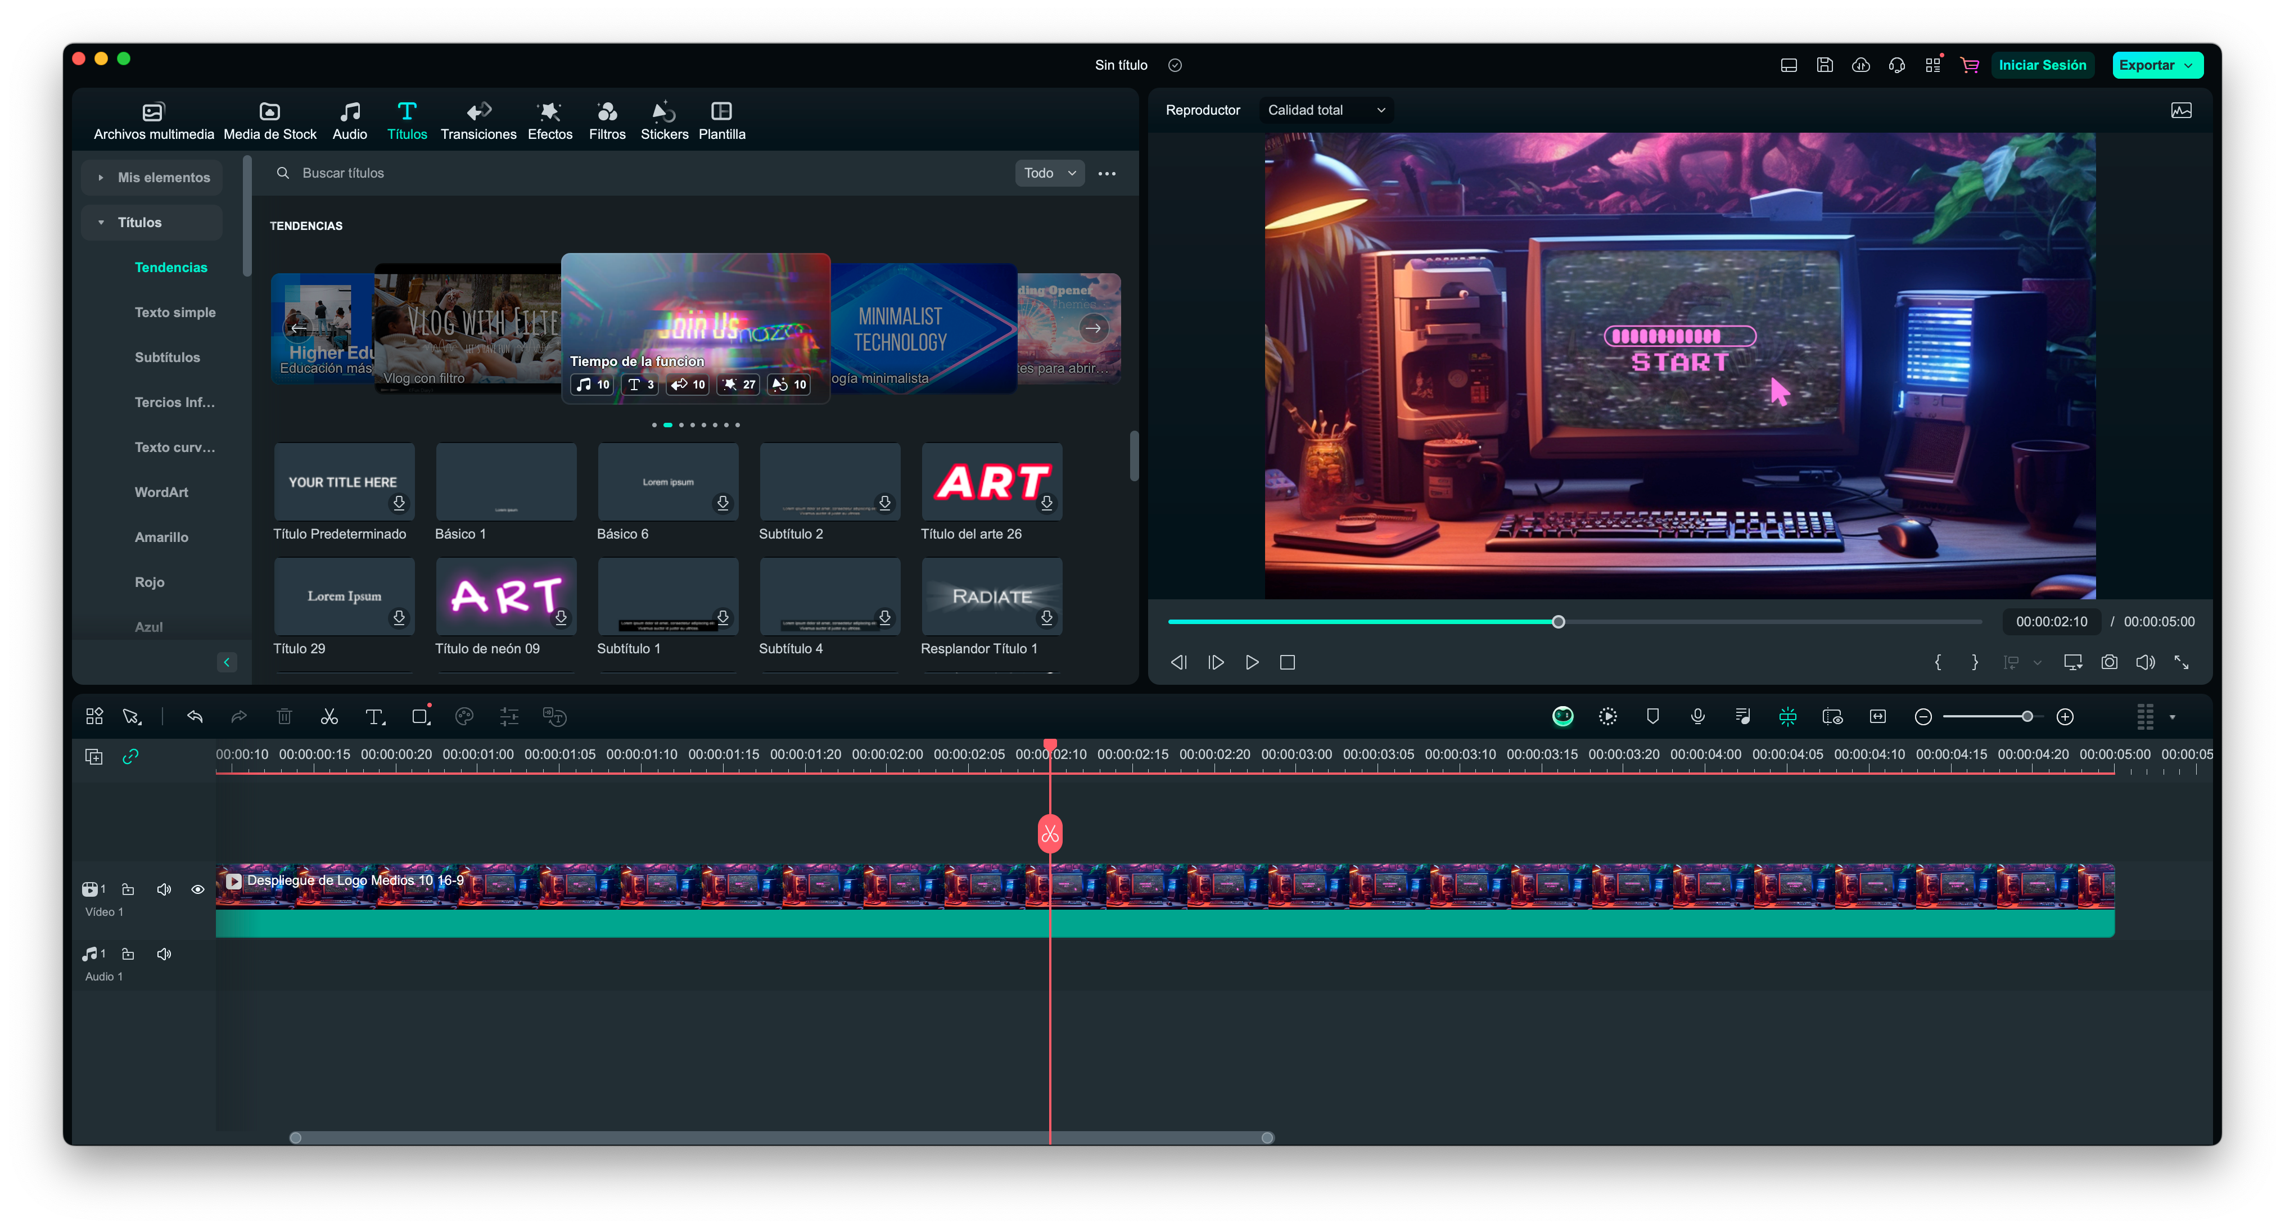Open the Calidad total quality dropdown
The image size is (2285, 1229).
tap(1326, 110)
